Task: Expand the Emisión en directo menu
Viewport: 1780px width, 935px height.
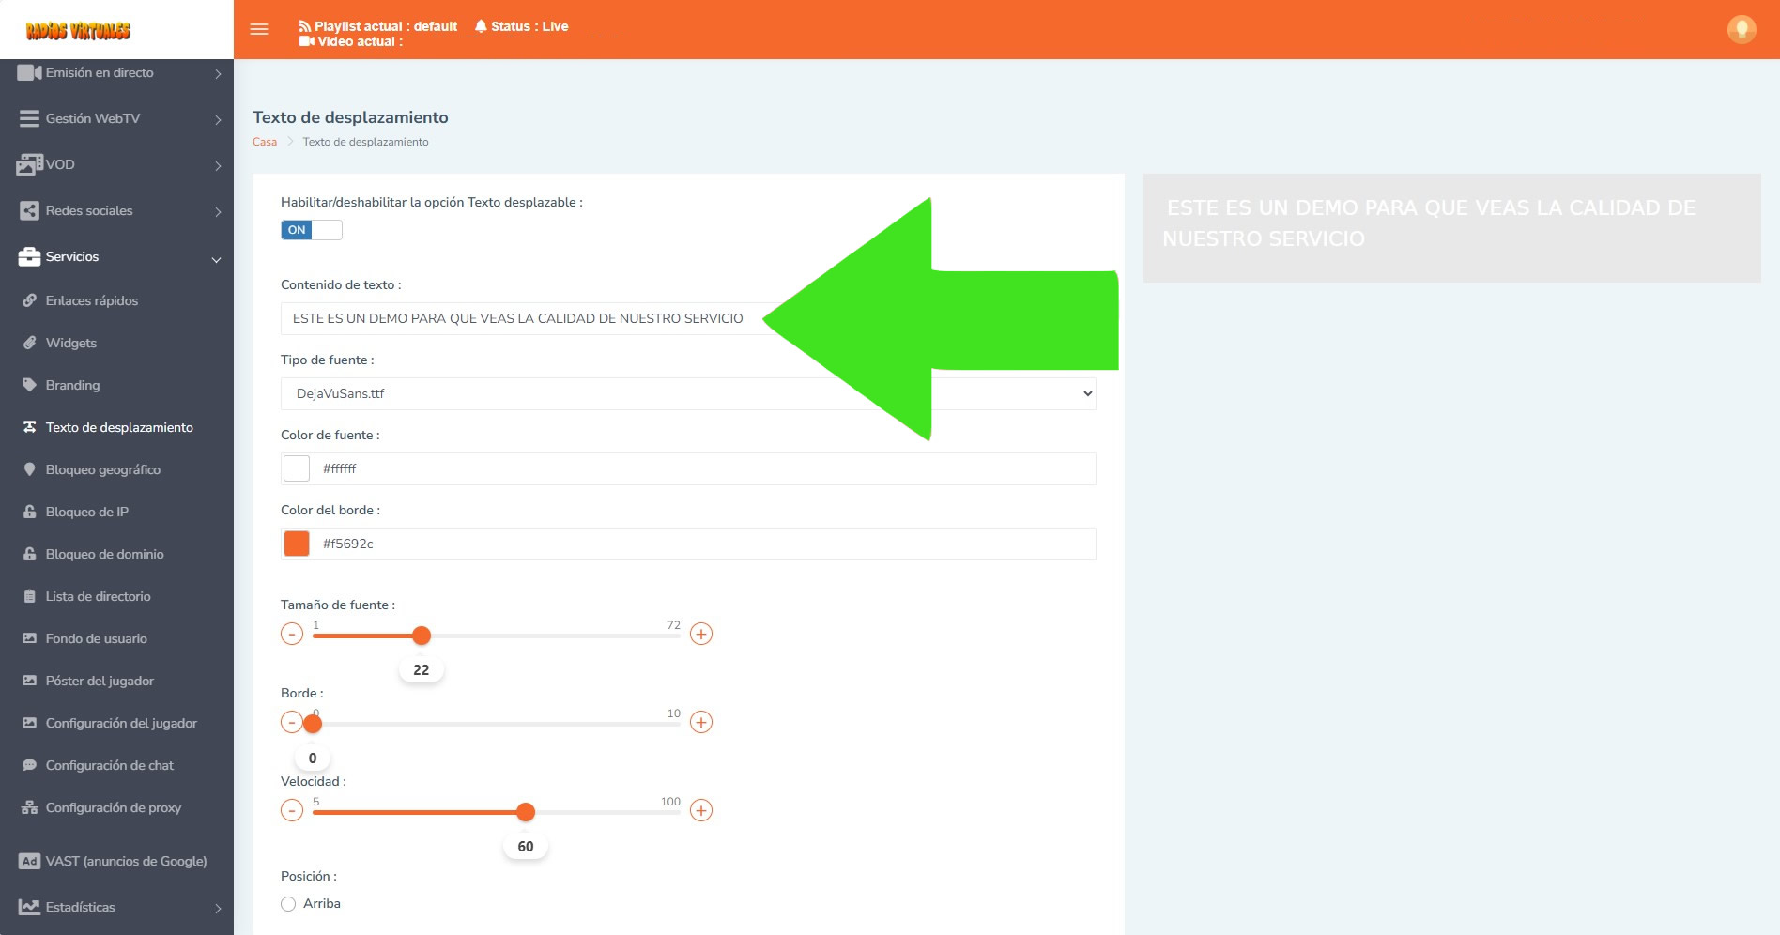Action: (116, 73)
